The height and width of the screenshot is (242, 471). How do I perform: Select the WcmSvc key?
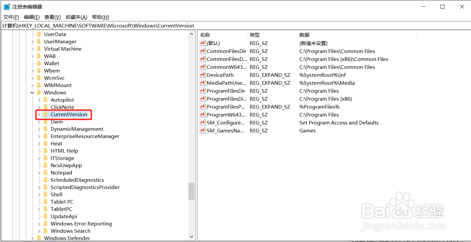[54, 78]
